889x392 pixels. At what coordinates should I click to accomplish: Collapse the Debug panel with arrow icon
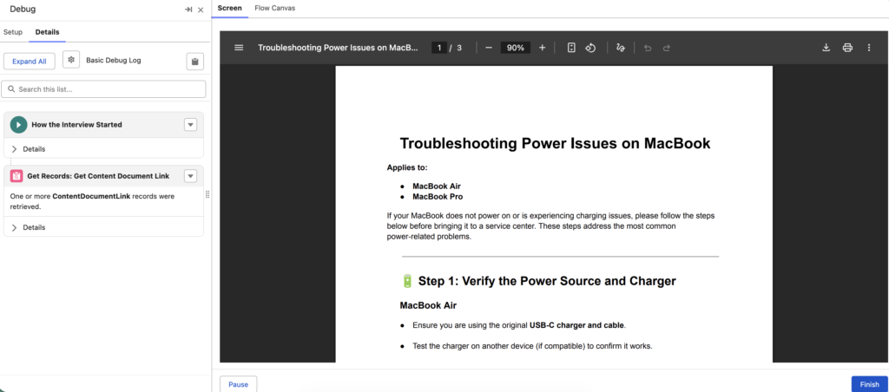tap(188, 10)
